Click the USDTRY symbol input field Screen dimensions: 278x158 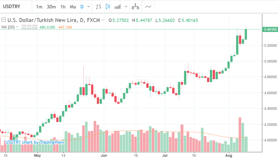coord(15,7)
